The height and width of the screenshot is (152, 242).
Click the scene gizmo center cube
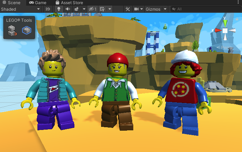(225, 31)
